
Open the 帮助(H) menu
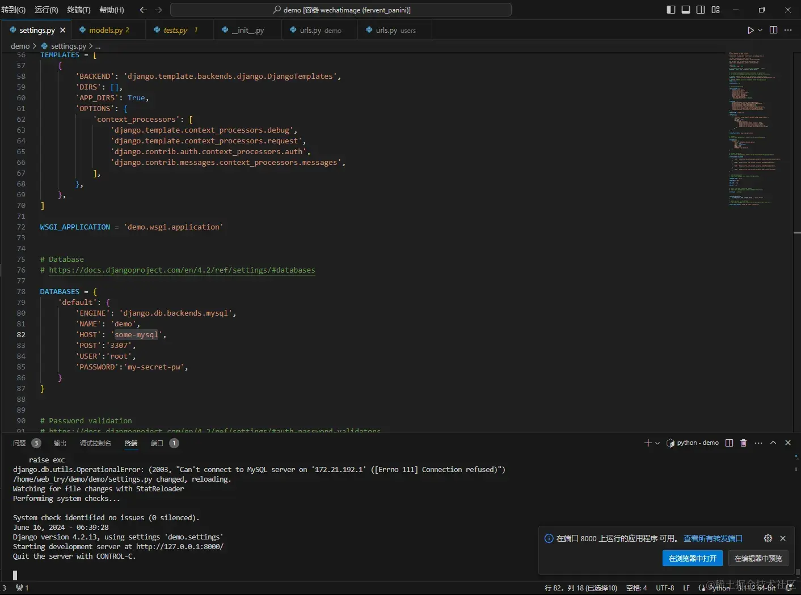[112, 10]
